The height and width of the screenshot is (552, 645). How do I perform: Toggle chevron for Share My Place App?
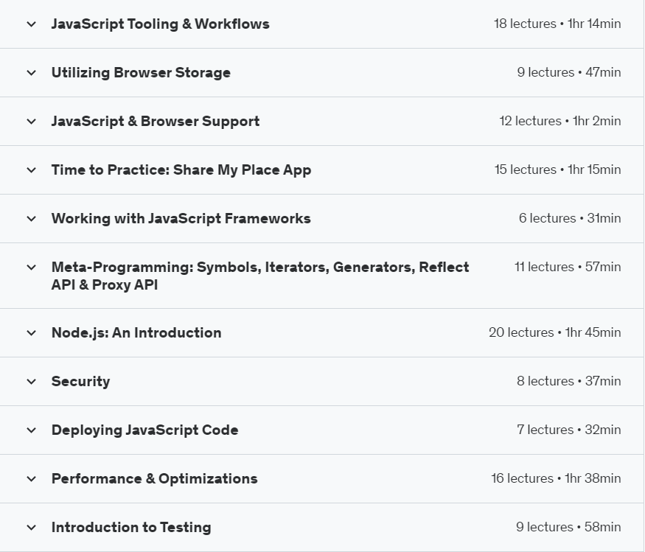(31, 170)
